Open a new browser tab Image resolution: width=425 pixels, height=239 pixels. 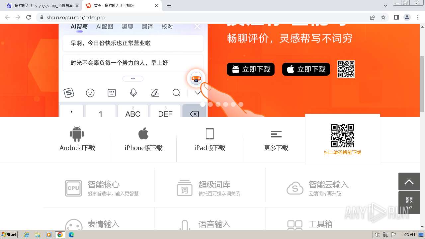pyautogui.click(x=169, y=6)
